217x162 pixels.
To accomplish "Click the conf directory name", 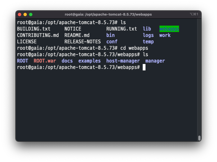I will [x=112, y=41].
